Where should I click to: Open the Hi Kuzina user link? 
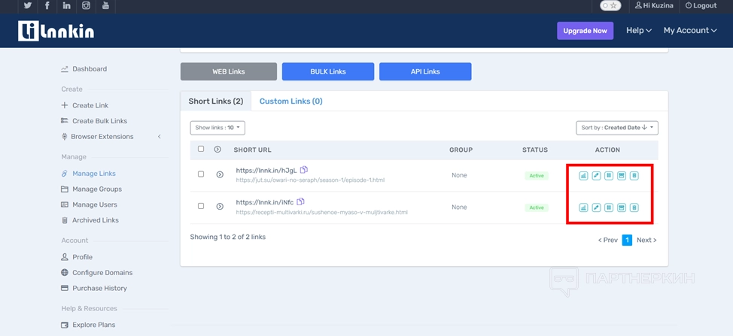(654, 5)
